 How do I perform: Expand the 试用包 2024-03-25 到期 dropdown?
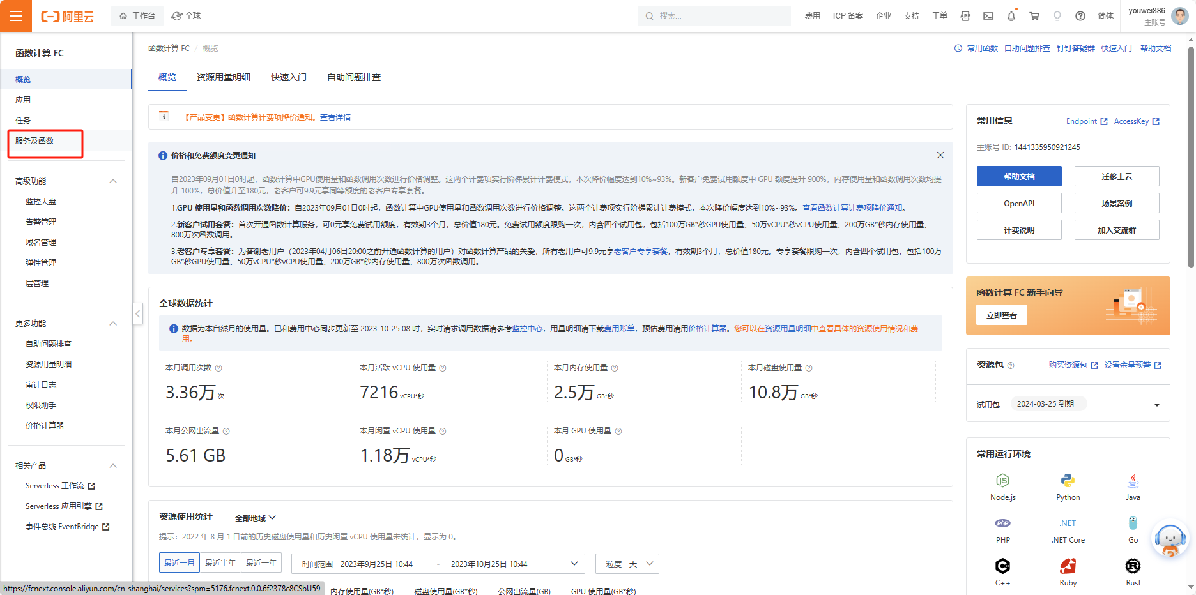1157,405
